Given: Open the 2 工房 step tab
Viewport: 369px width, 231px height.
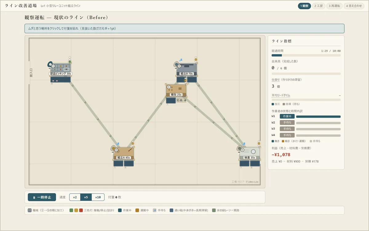Looking at the screenshot, I should 319,6.
